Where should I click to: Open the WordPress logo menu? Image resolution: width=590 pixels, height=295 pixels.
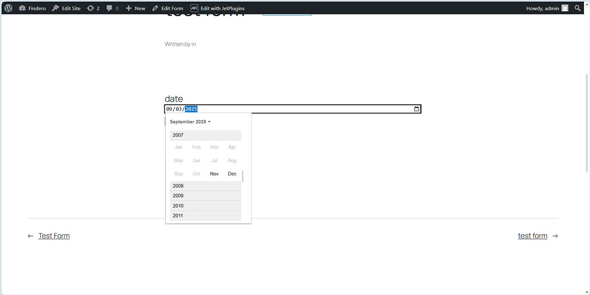pyautogui.click(x=8, y=8)
